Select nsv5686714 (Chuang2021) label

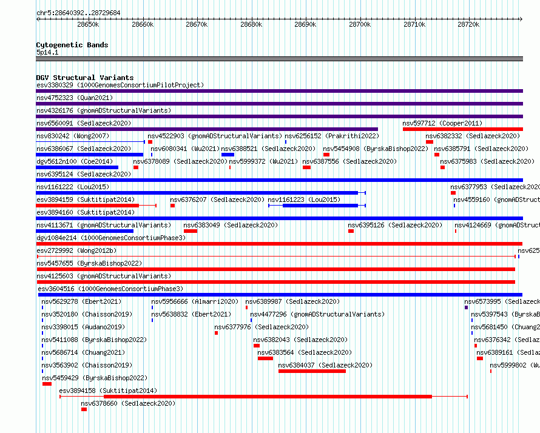pos(83,352)
